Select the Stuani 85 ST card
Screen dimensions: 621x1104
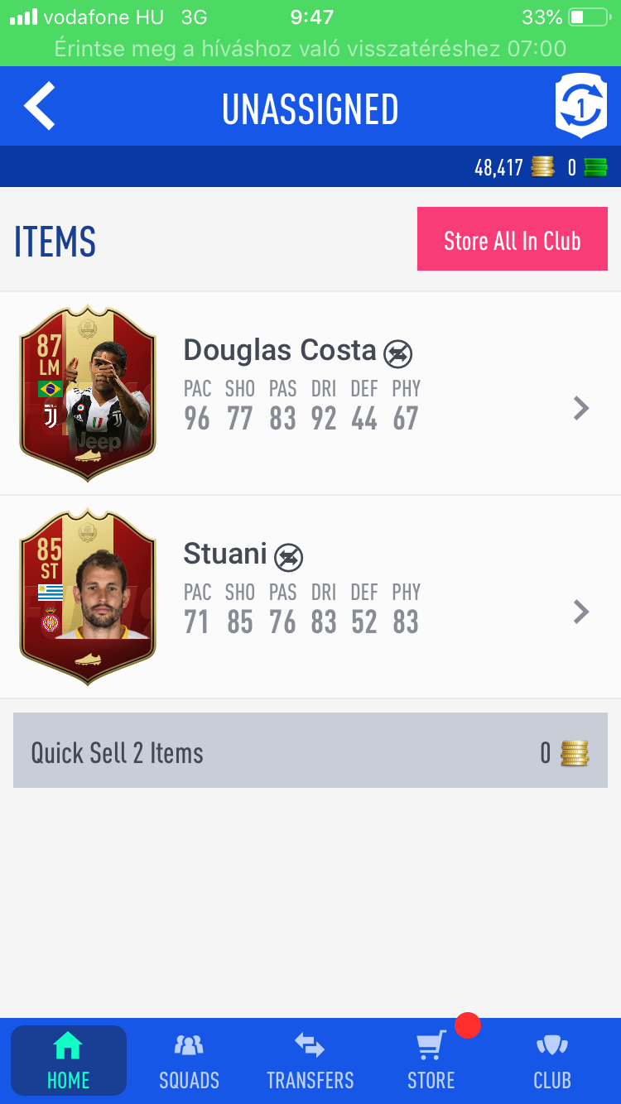coord(88,597)
